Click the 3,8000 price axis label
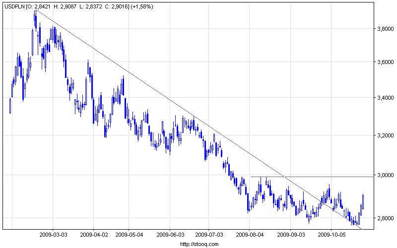 [x=386, y=29]
